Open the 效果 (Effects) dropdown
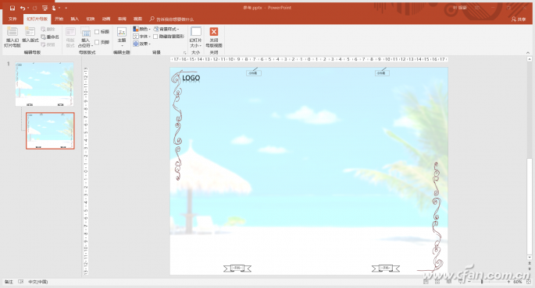The image size is (535, 288). point(141,44)
